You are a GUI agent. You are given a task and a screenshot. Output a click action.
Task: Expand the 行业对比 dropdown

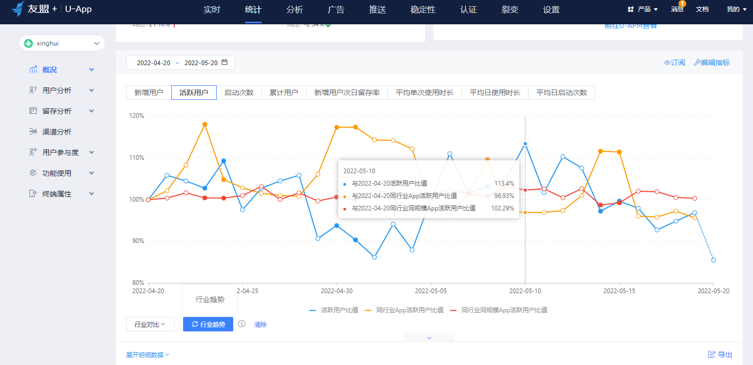(x=150, y=324)
